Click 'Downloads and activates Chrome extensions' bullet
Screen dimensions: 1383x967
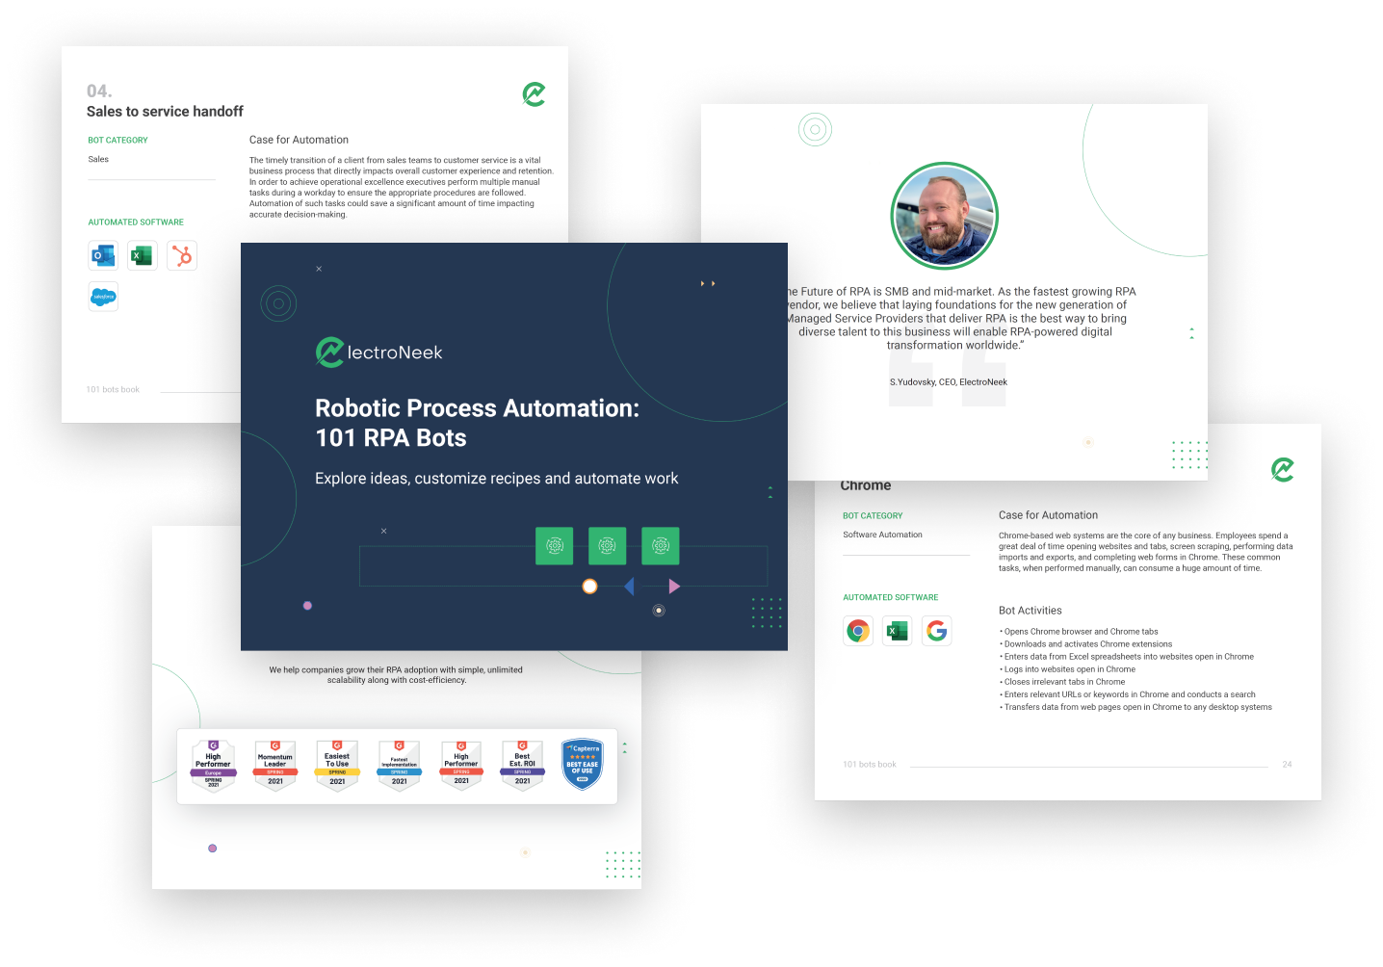[1086, 644]
